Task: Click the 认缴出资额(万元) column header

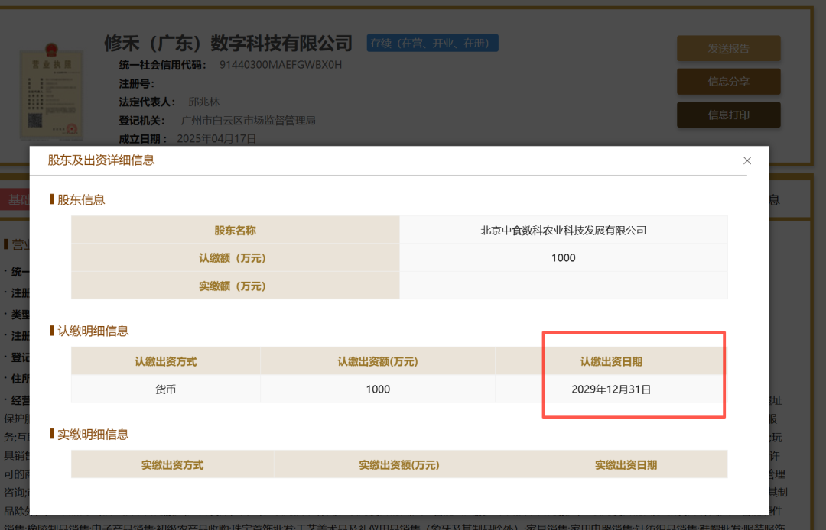Action: tap(379, 360)
